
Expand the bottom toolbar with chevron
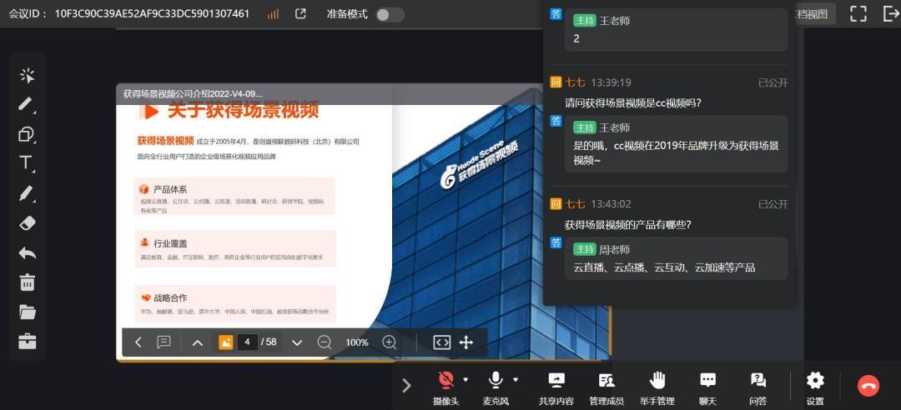(406, 385)
